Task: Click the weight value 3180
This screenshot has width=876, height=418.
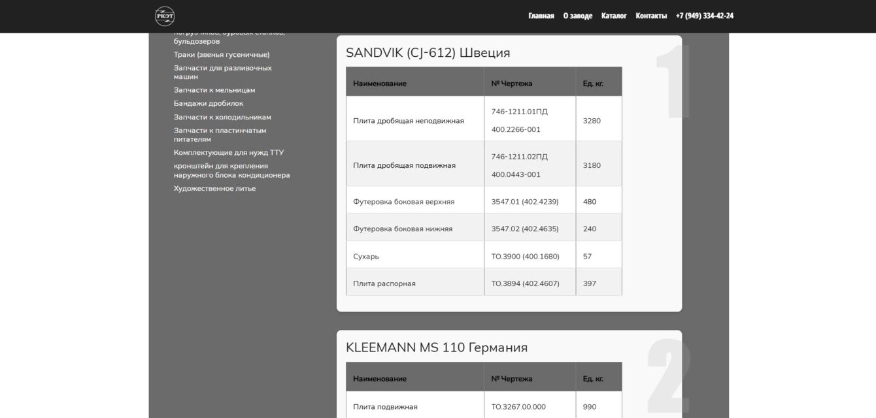Action: tap(592, 166)
